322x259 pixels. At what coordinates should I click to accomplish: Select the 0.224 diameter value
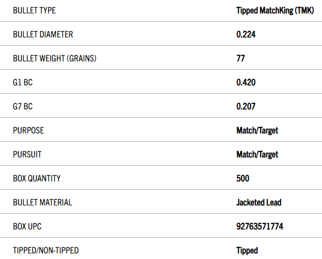246,35
